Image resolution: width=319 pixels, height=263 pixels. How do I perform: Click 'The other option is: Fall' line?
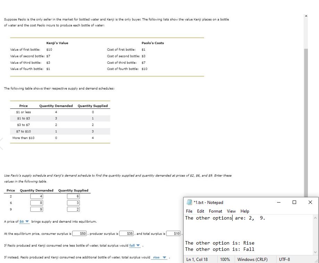point(219,249)
